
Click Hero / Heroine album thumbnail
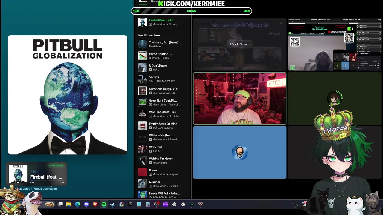click(x=142, y=56)
